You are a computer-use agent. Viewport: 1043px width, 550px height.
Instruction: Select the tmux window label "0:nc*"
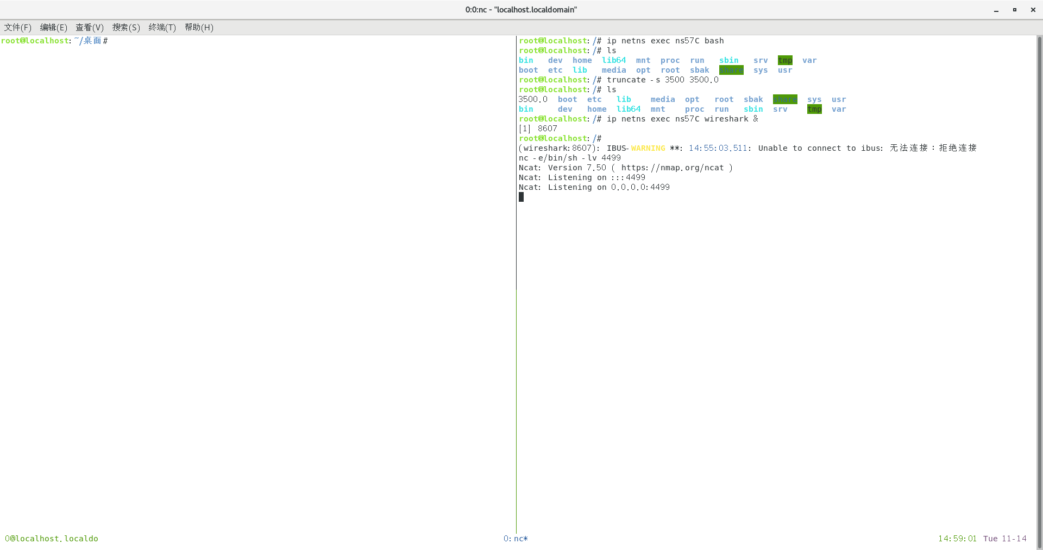[x=516, y=539]
